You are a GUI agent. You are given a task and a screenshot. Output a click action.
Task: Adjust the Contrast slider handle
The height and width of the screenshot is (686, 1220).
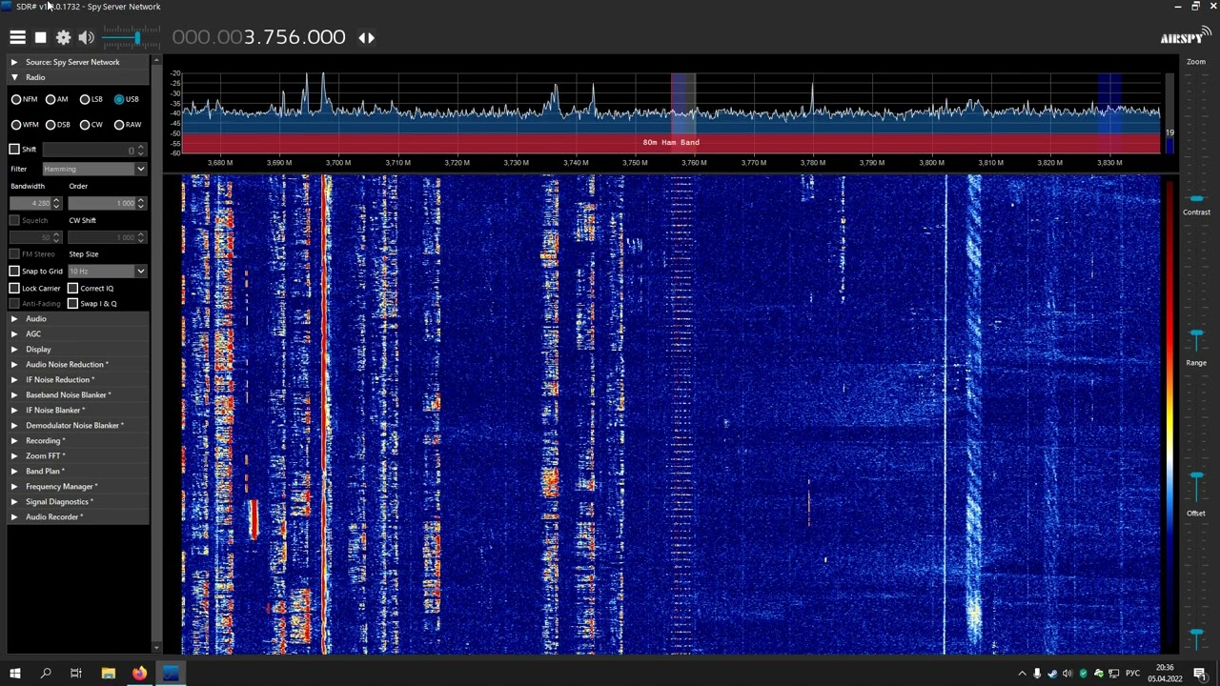(x=1196, y=334)
